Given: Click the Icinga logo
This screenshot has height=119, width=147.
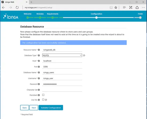Looking at the screenshot, I should click(11, 16).
